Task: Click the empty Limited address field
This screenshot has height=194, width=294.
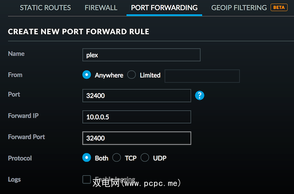Action: pos(202,76)
